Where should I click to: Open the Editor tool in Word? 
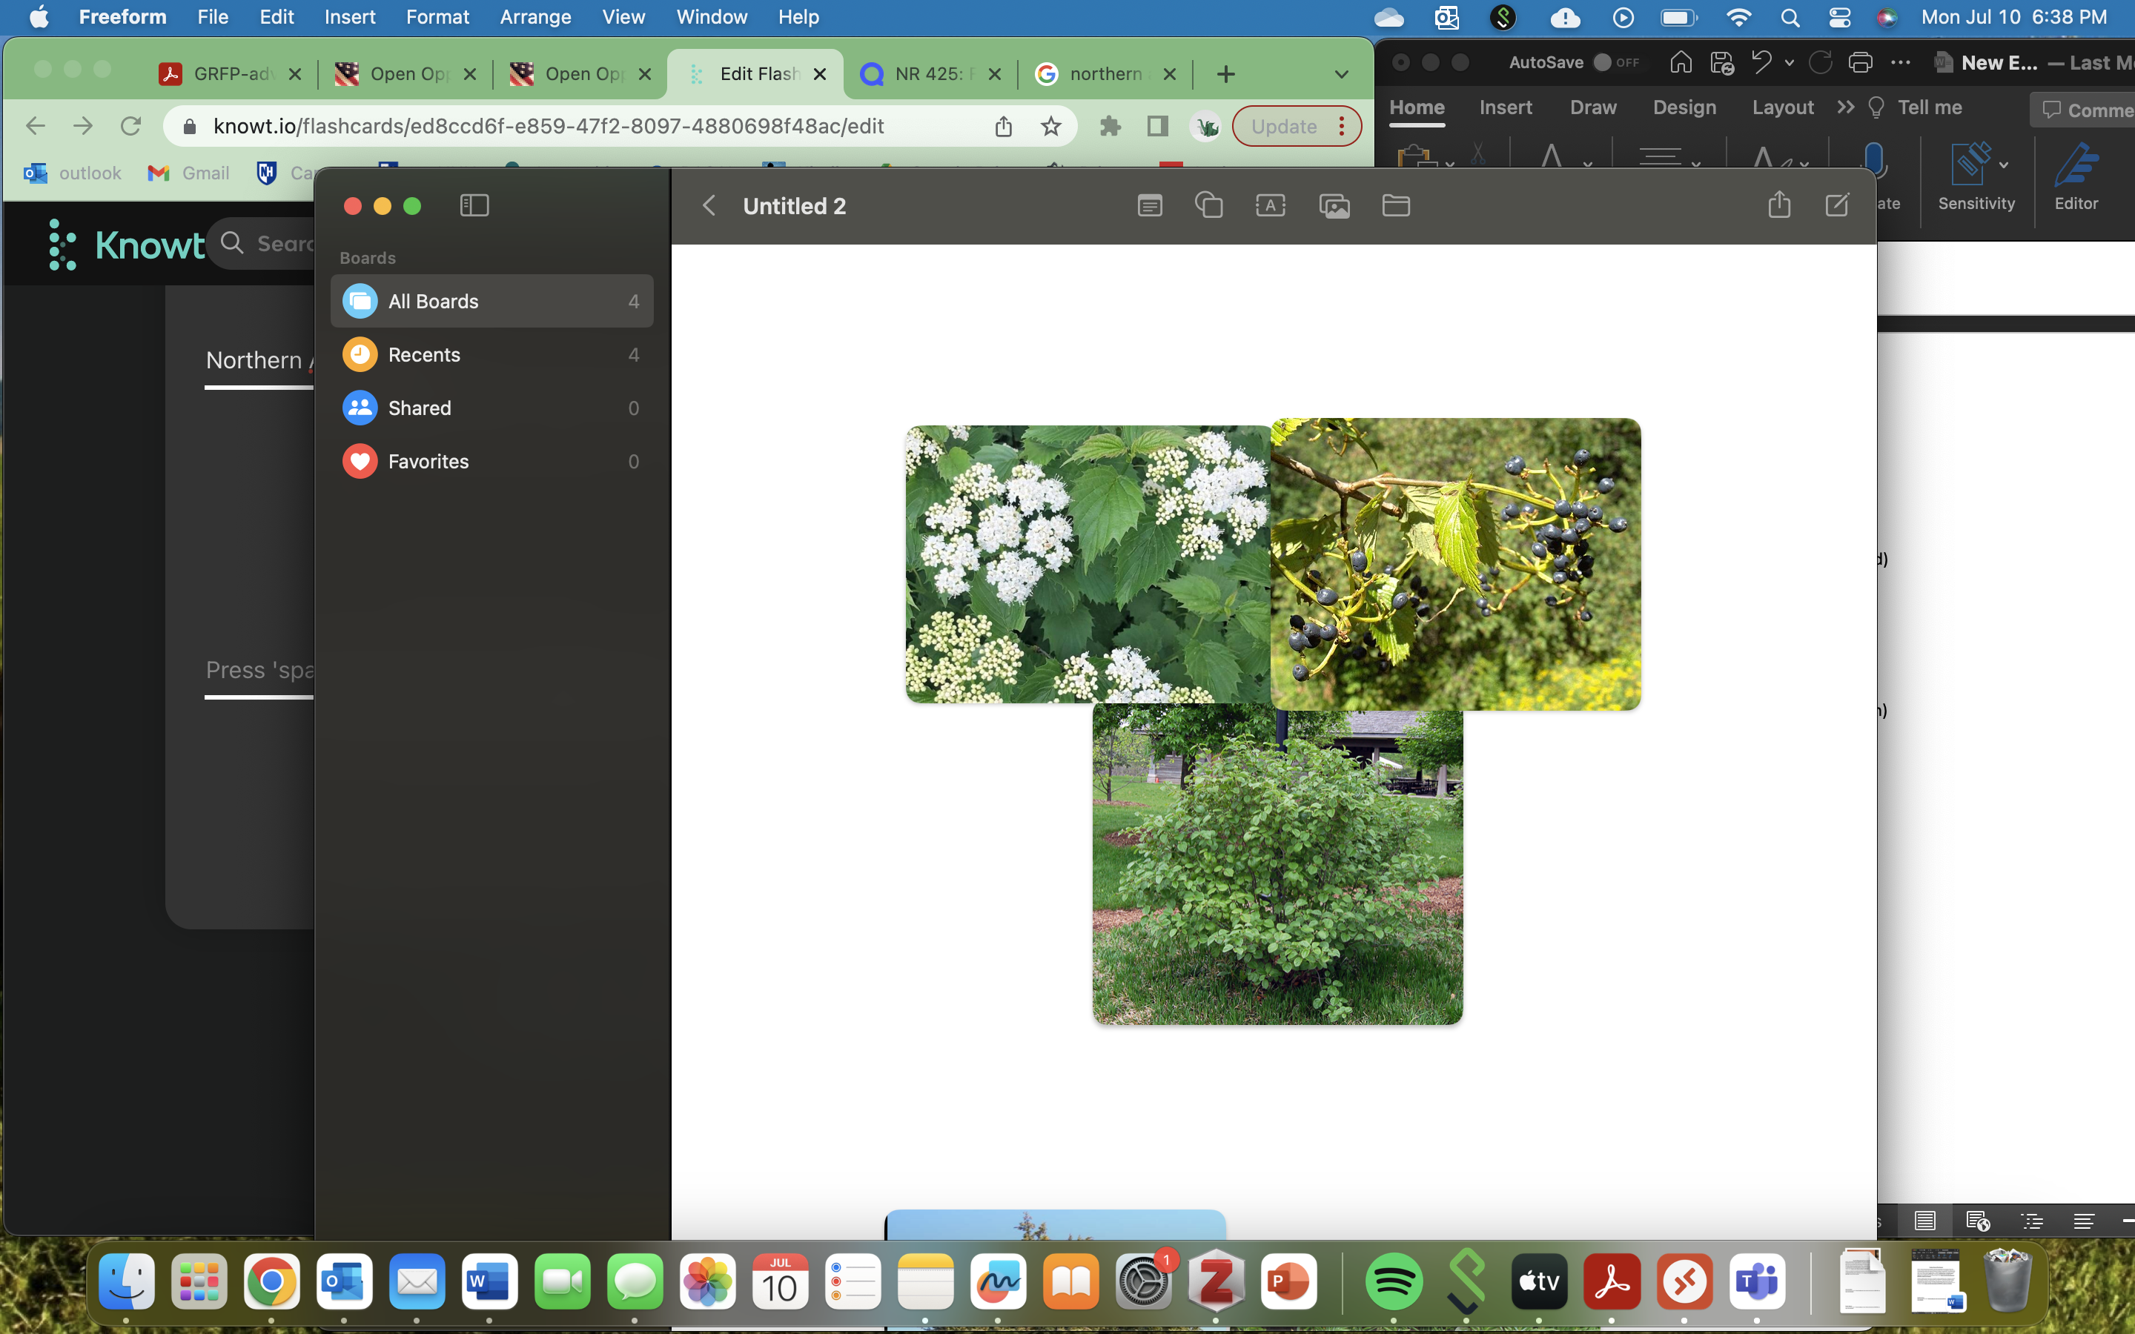tap(2076, 176)
